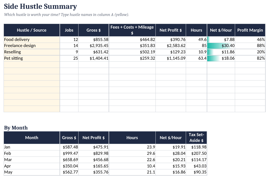Select the February net per hour $28.04
The image size is (269, 179).
pyautogui.click(x=171, y=153)
